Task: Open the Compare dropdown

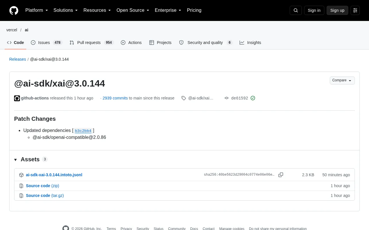Action: click(342, 80)
